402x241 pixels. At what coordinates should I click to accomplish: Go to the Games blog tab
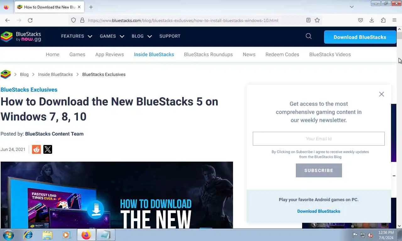(77, 54)
